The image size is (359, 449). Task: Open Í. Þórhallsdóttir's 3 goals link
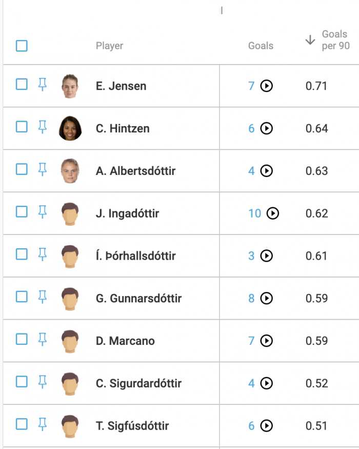tap(251, 256)
